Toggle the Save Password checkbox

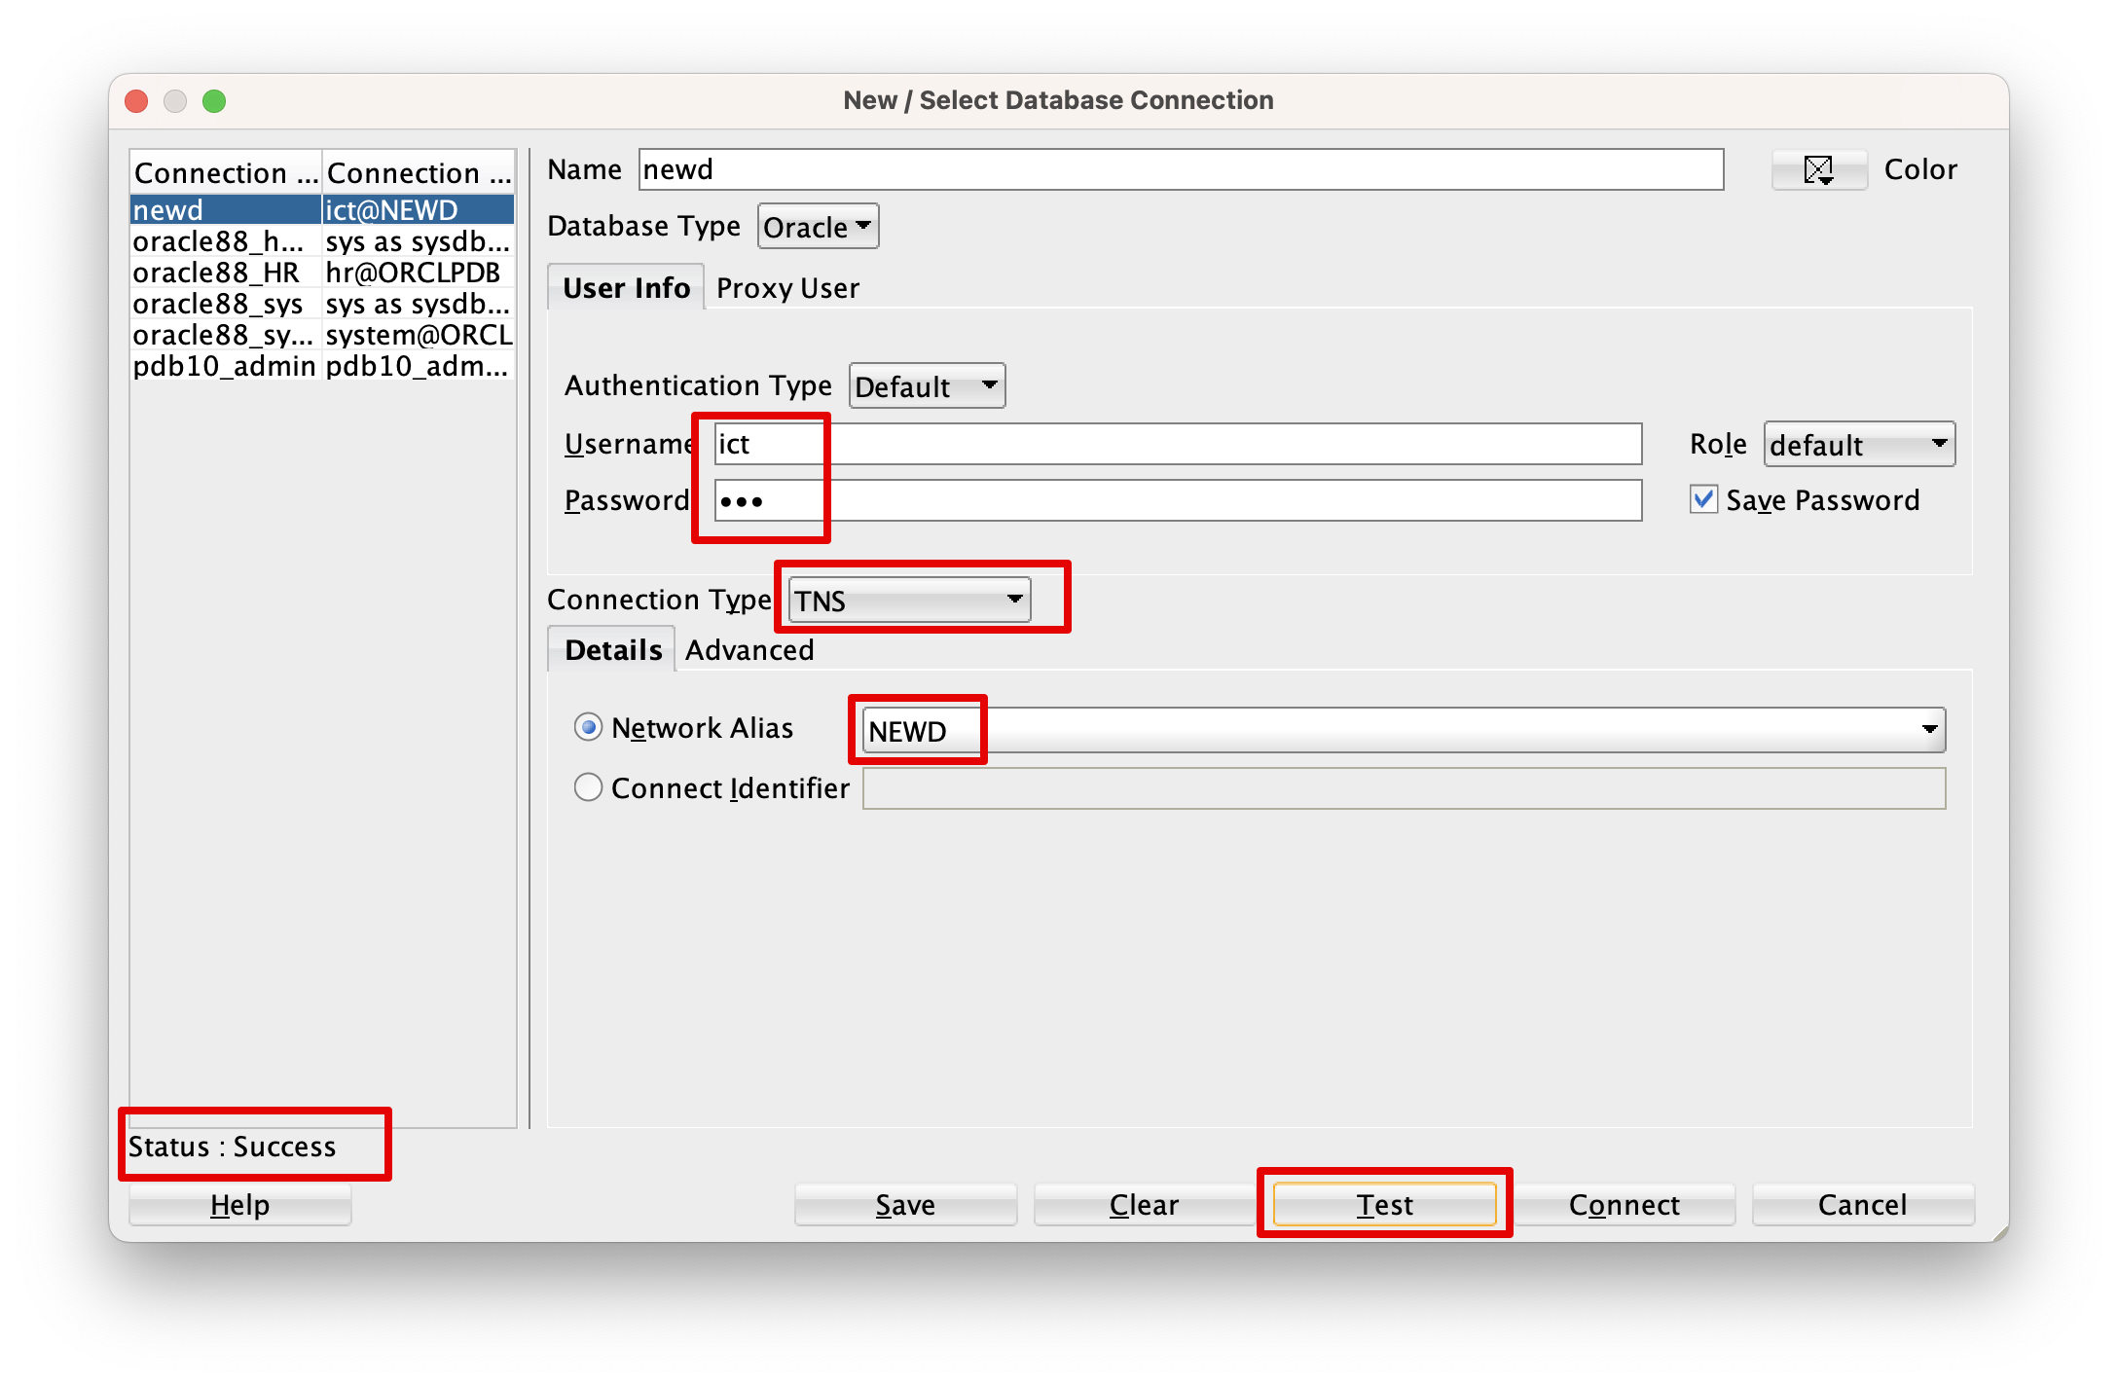[x=1703, y=500]
